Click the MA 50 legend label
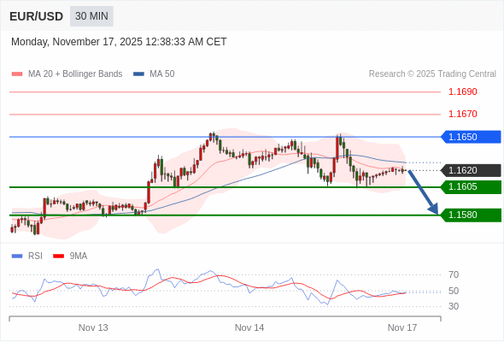 pos(162,74)
